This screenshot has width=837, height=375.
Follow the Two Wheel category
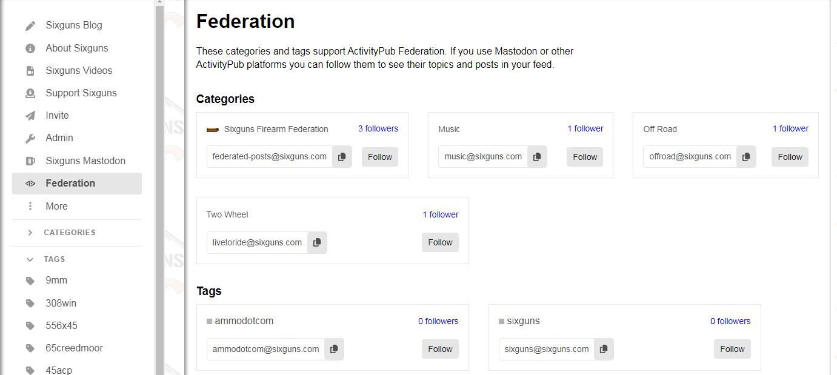point(440,242)
